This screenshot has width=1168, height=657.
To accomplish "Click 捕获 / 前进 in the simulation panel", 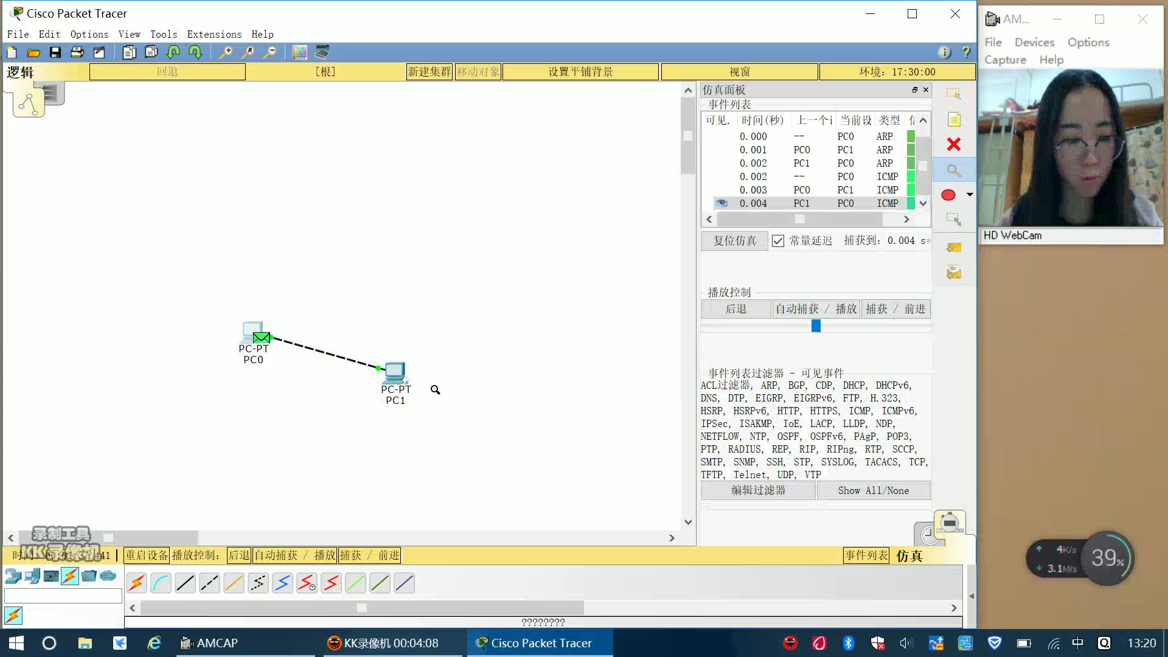I will (895, 309).
